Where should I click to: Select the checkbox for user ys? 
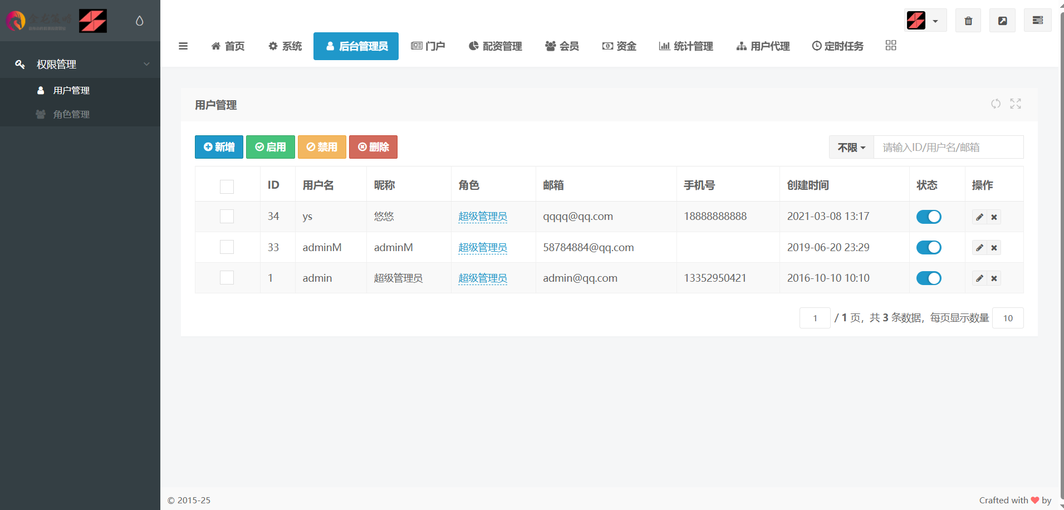(x=227, y=217)
